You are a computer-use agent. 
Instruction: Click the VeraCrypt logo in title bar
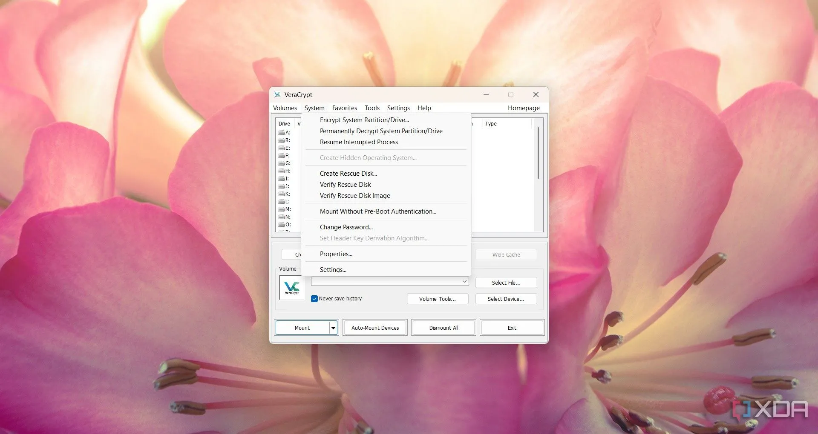coord(277,94)
